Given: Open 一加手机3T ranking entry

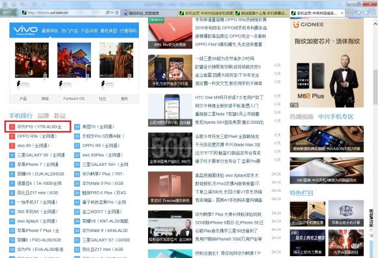Looking at the screenshot, I should pyautogui.click(x=37, y=202).
